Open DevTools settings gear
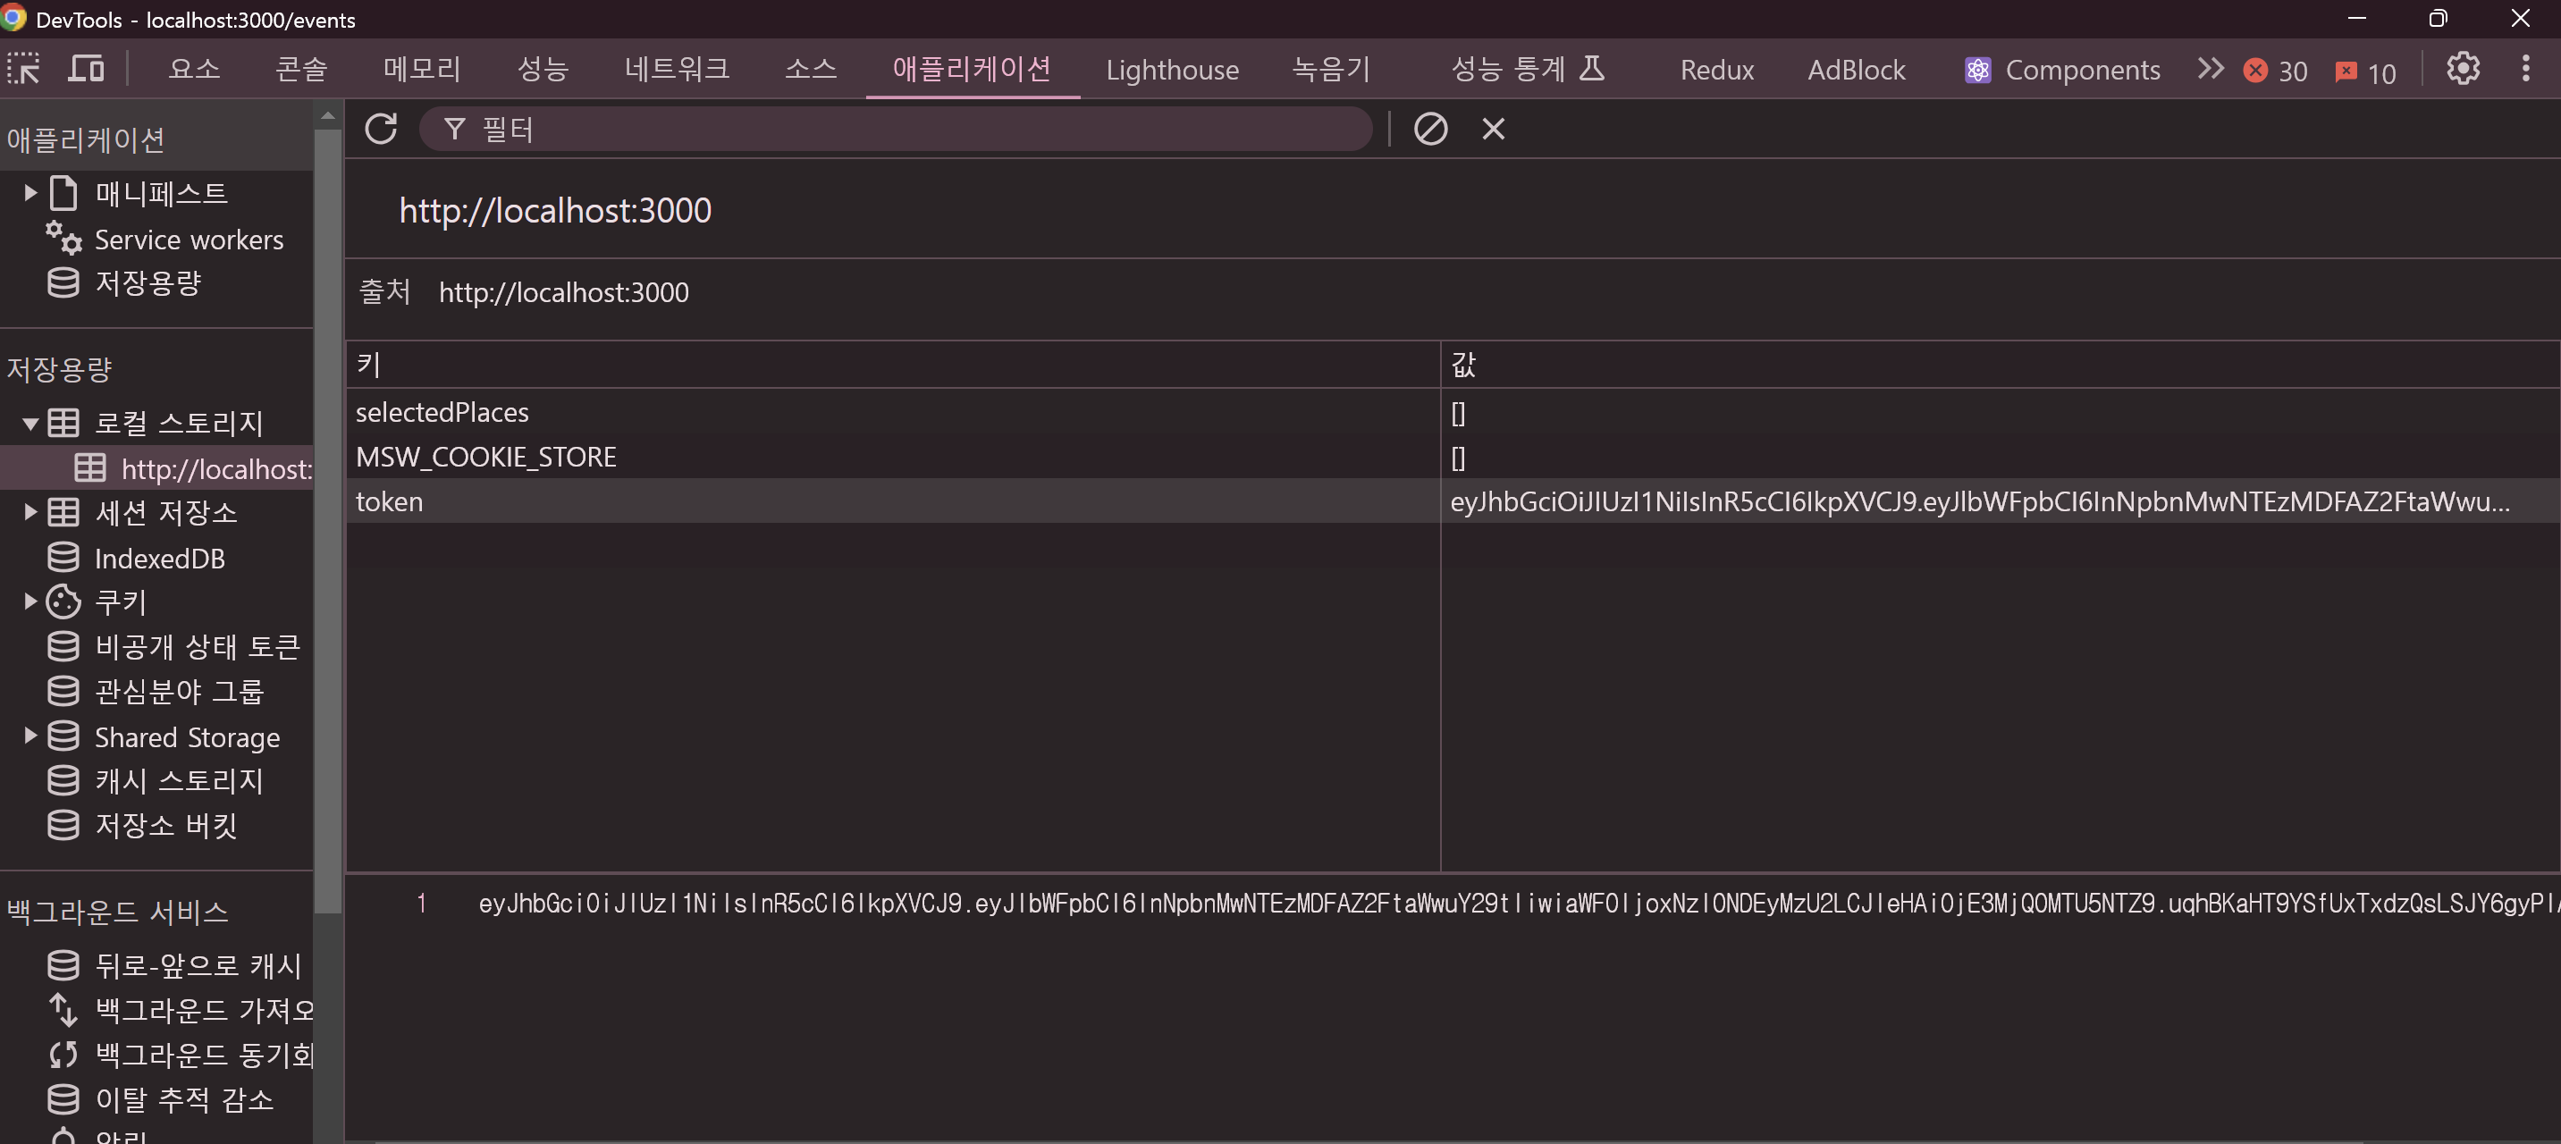The width and height of the screenshot is (2561, 1144). click(2462, 69)
